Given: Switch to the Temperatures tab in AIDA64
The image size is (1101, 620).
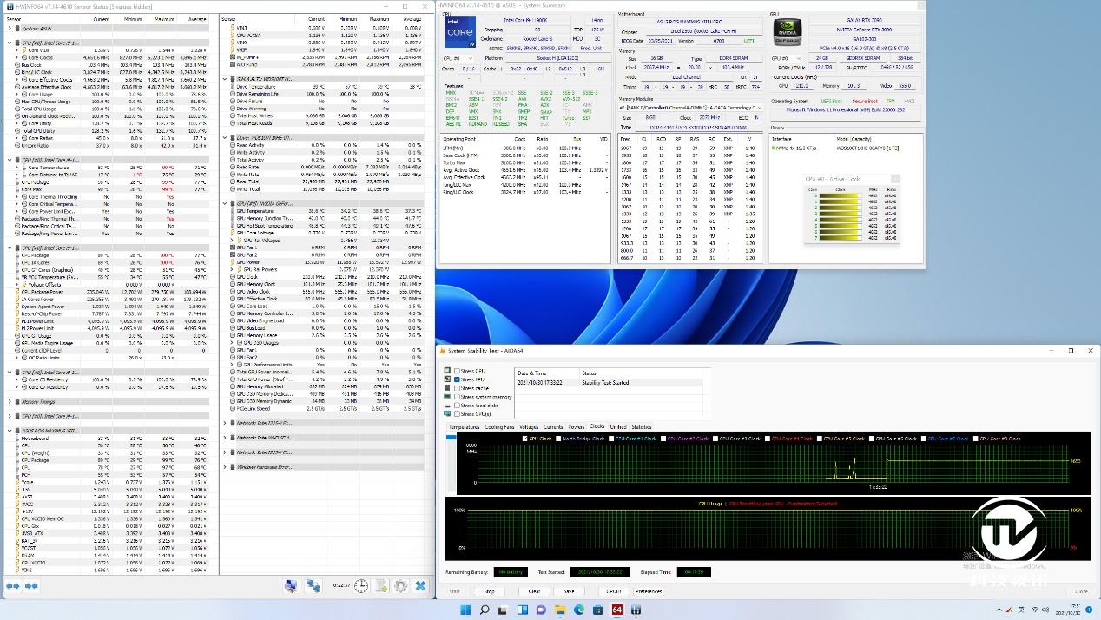Looking at the screenshot, I should (x=464, y=427).
